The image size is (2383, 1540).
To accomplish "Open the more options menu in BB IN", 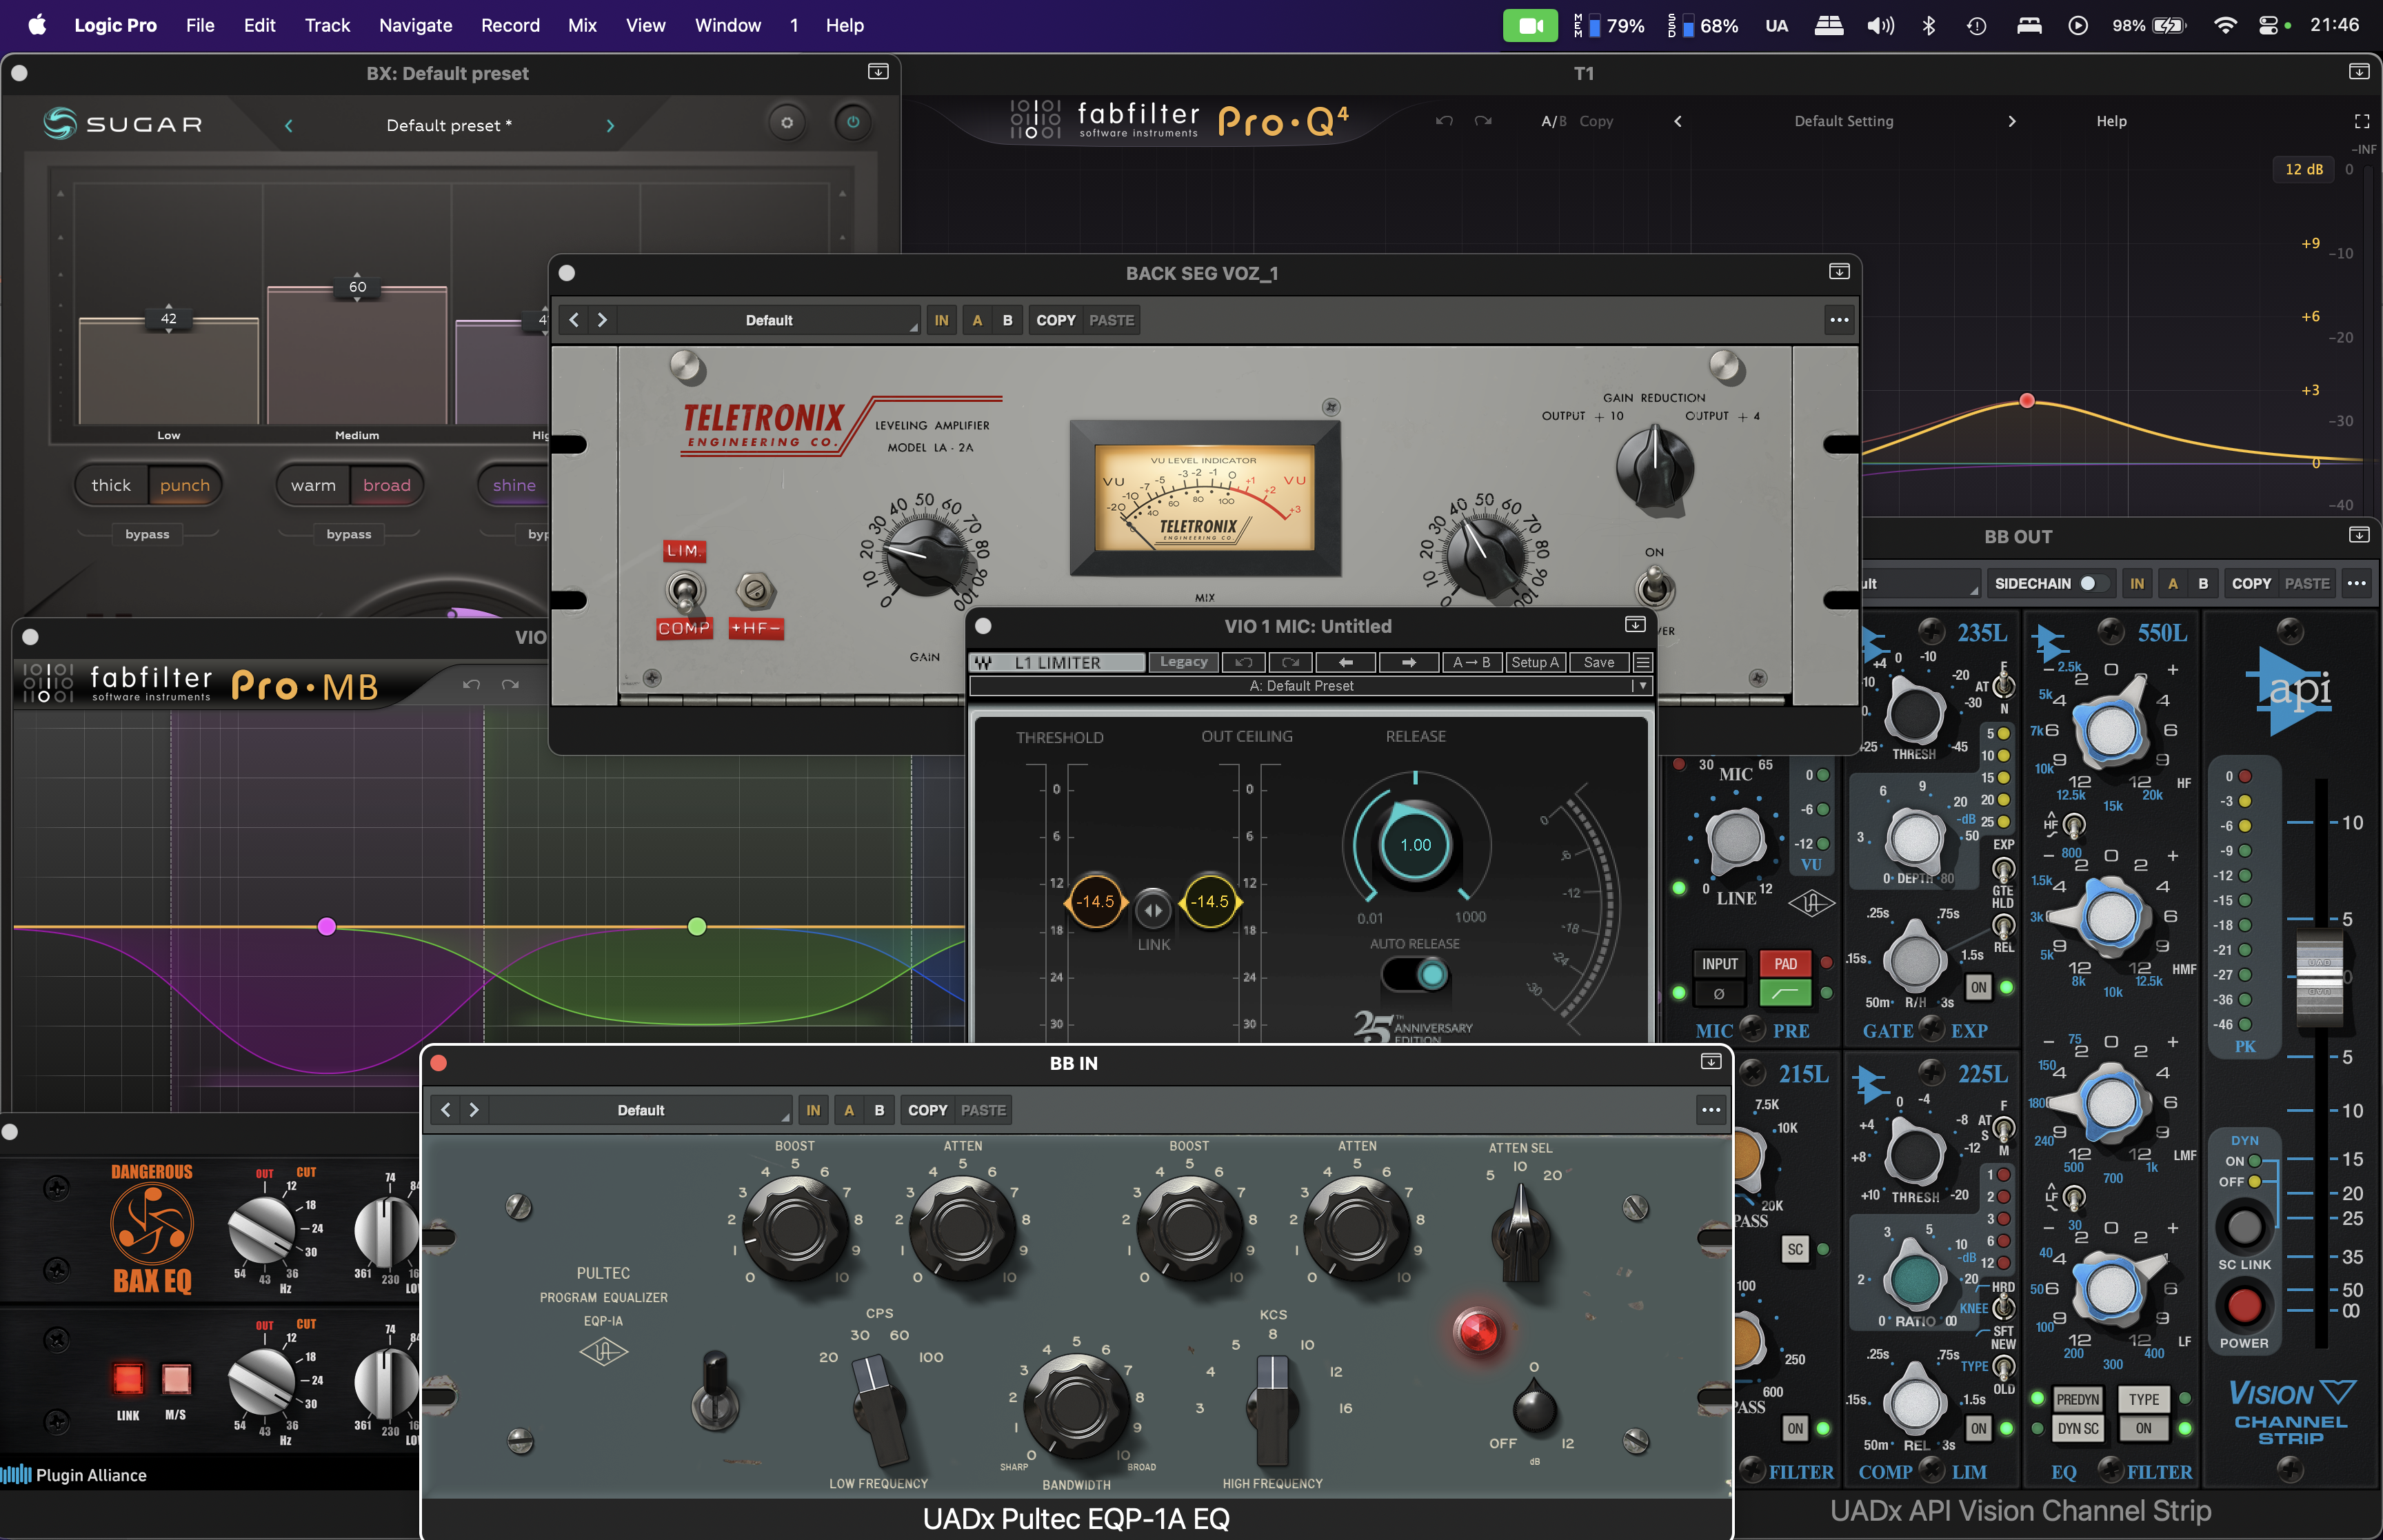I will [1711, 1110].
